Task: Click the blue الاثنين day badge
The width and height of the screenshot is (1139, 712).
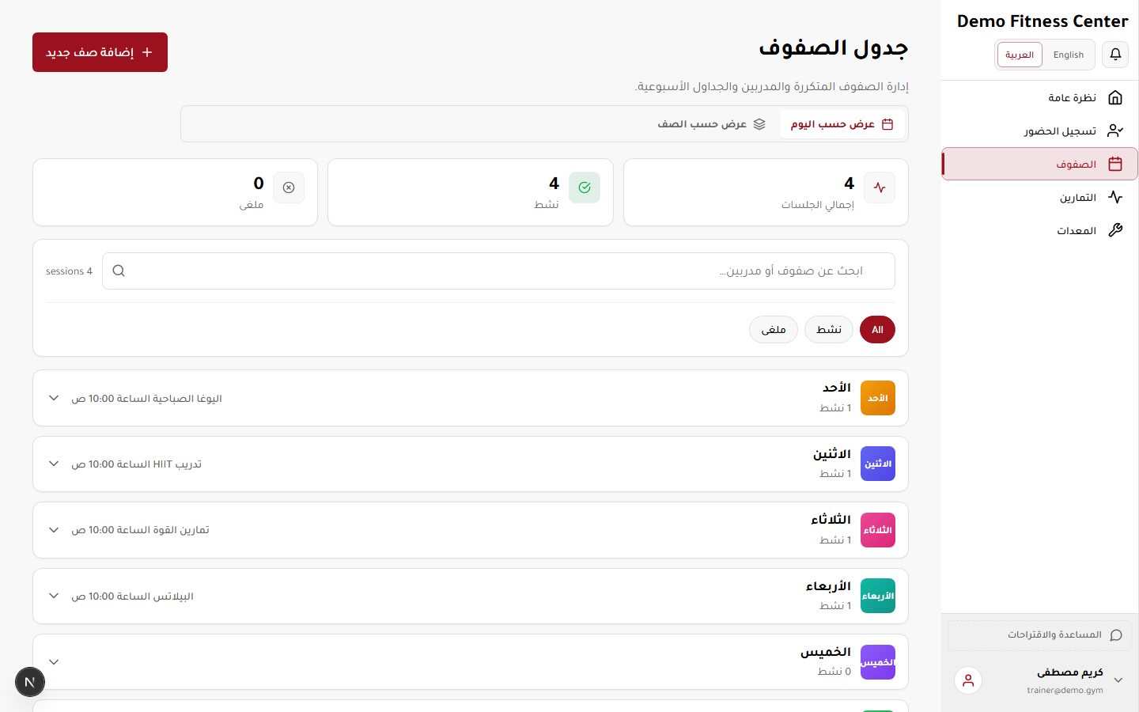Action: (878, 464)
